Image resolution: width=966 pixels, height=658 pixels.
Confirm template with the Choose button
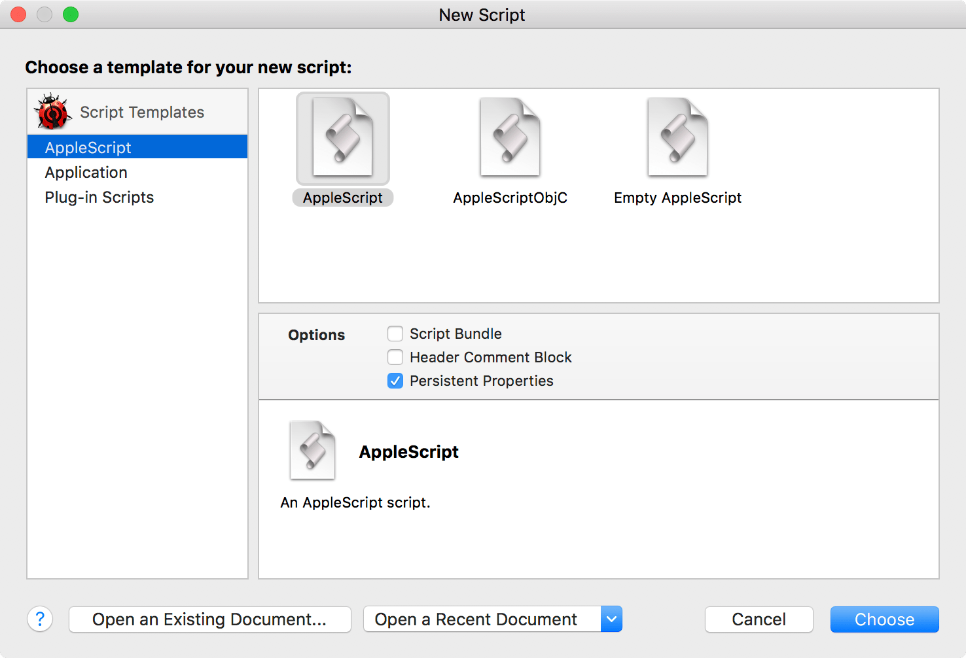(885, 619)
